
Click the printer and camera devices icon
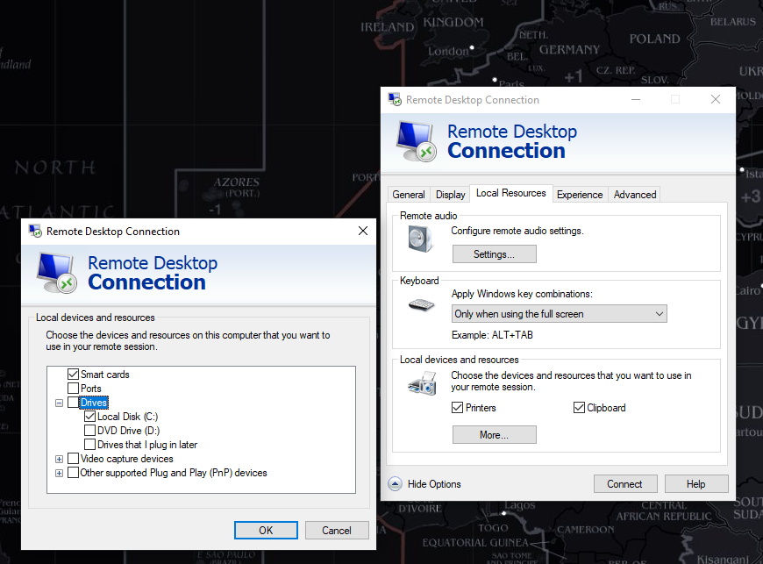[423, 383]
